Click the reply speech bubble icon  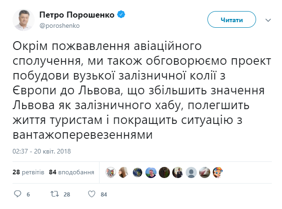[x=17, y=194]
